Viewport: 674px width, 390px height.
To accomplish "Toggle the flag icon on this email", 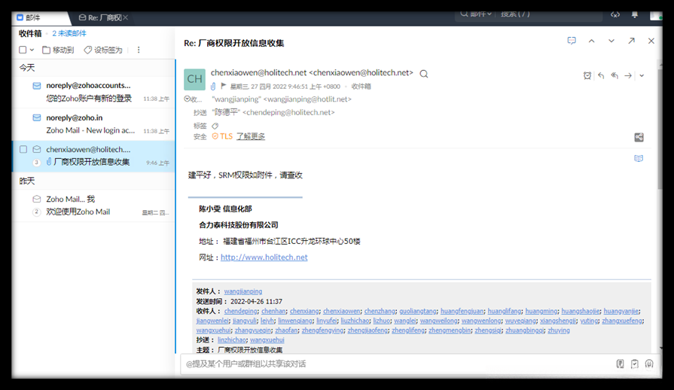I will click(x=224, y=86).
